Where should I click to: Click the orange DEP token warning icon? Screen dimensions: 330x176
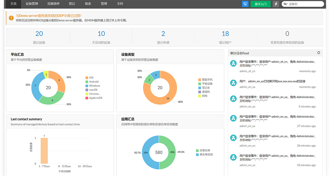pos(11,18)
